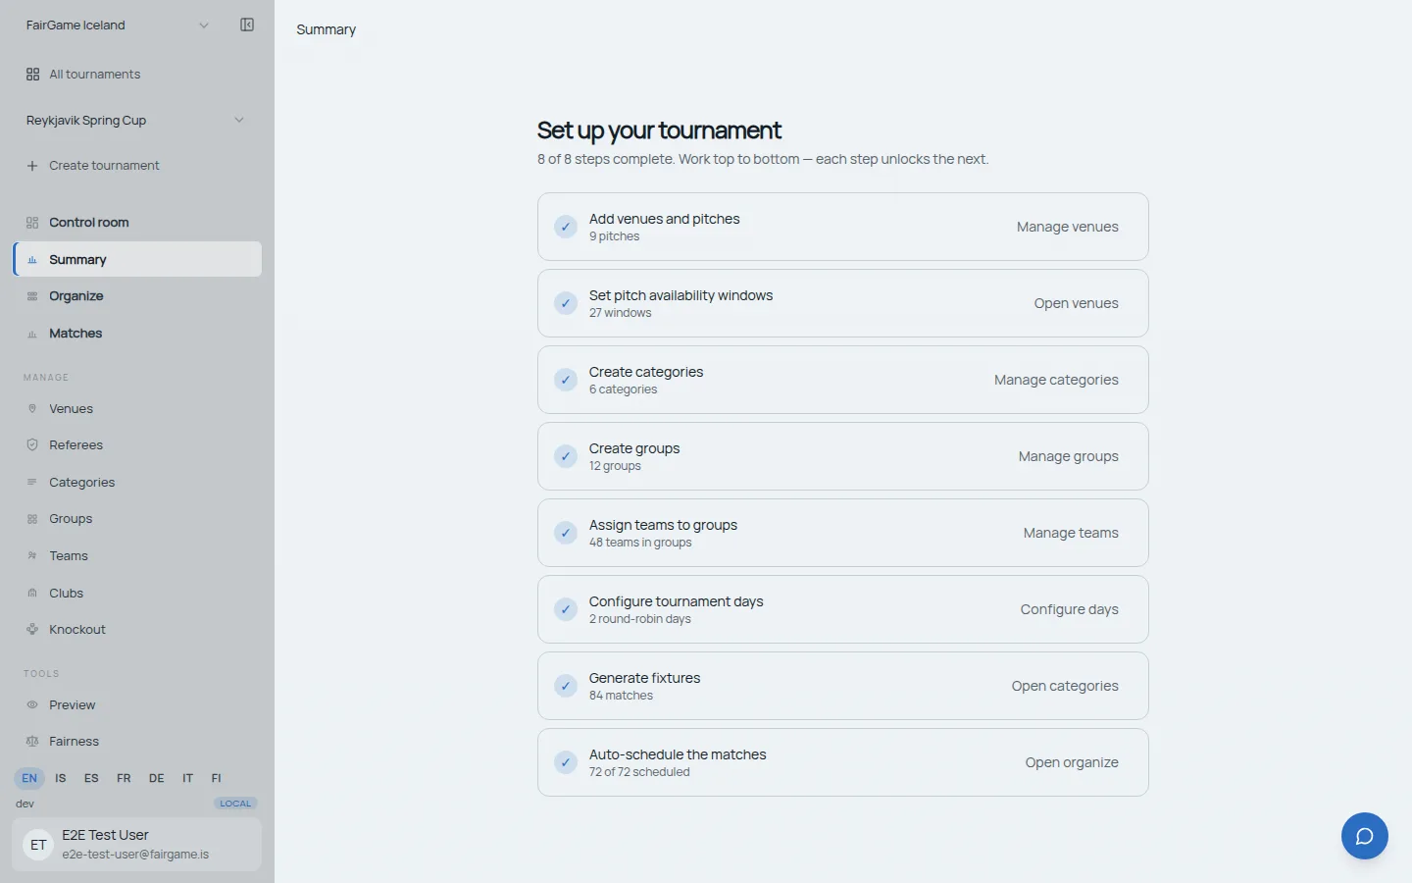Click the plus icon beside Create tournament

coord(32,166)
